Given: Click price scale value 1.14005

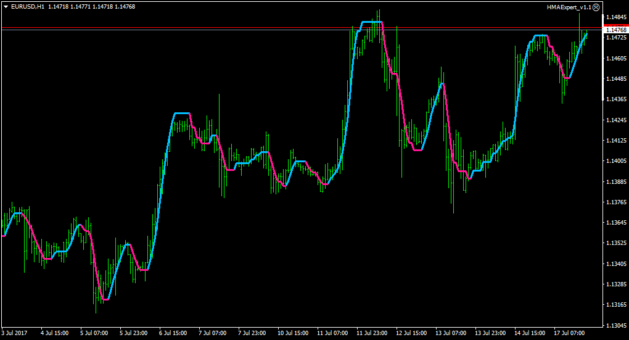Looking at the screenshot, I should [x=616, y=162].
